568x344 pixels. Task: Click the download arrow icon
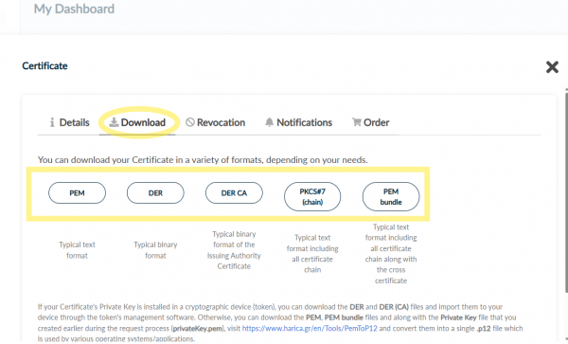coord(115,122)
